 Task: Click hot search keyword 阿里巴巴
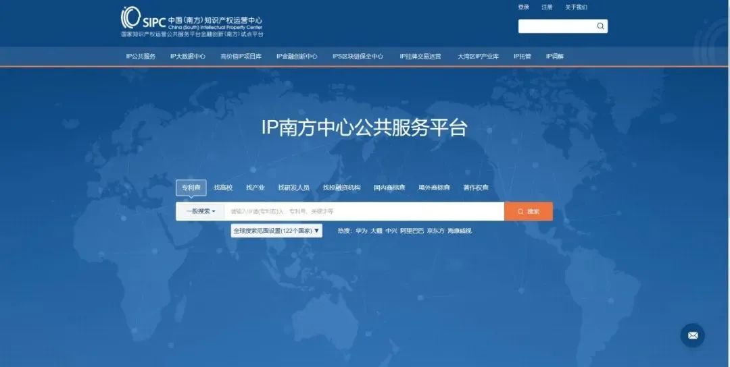click(412, 231)
